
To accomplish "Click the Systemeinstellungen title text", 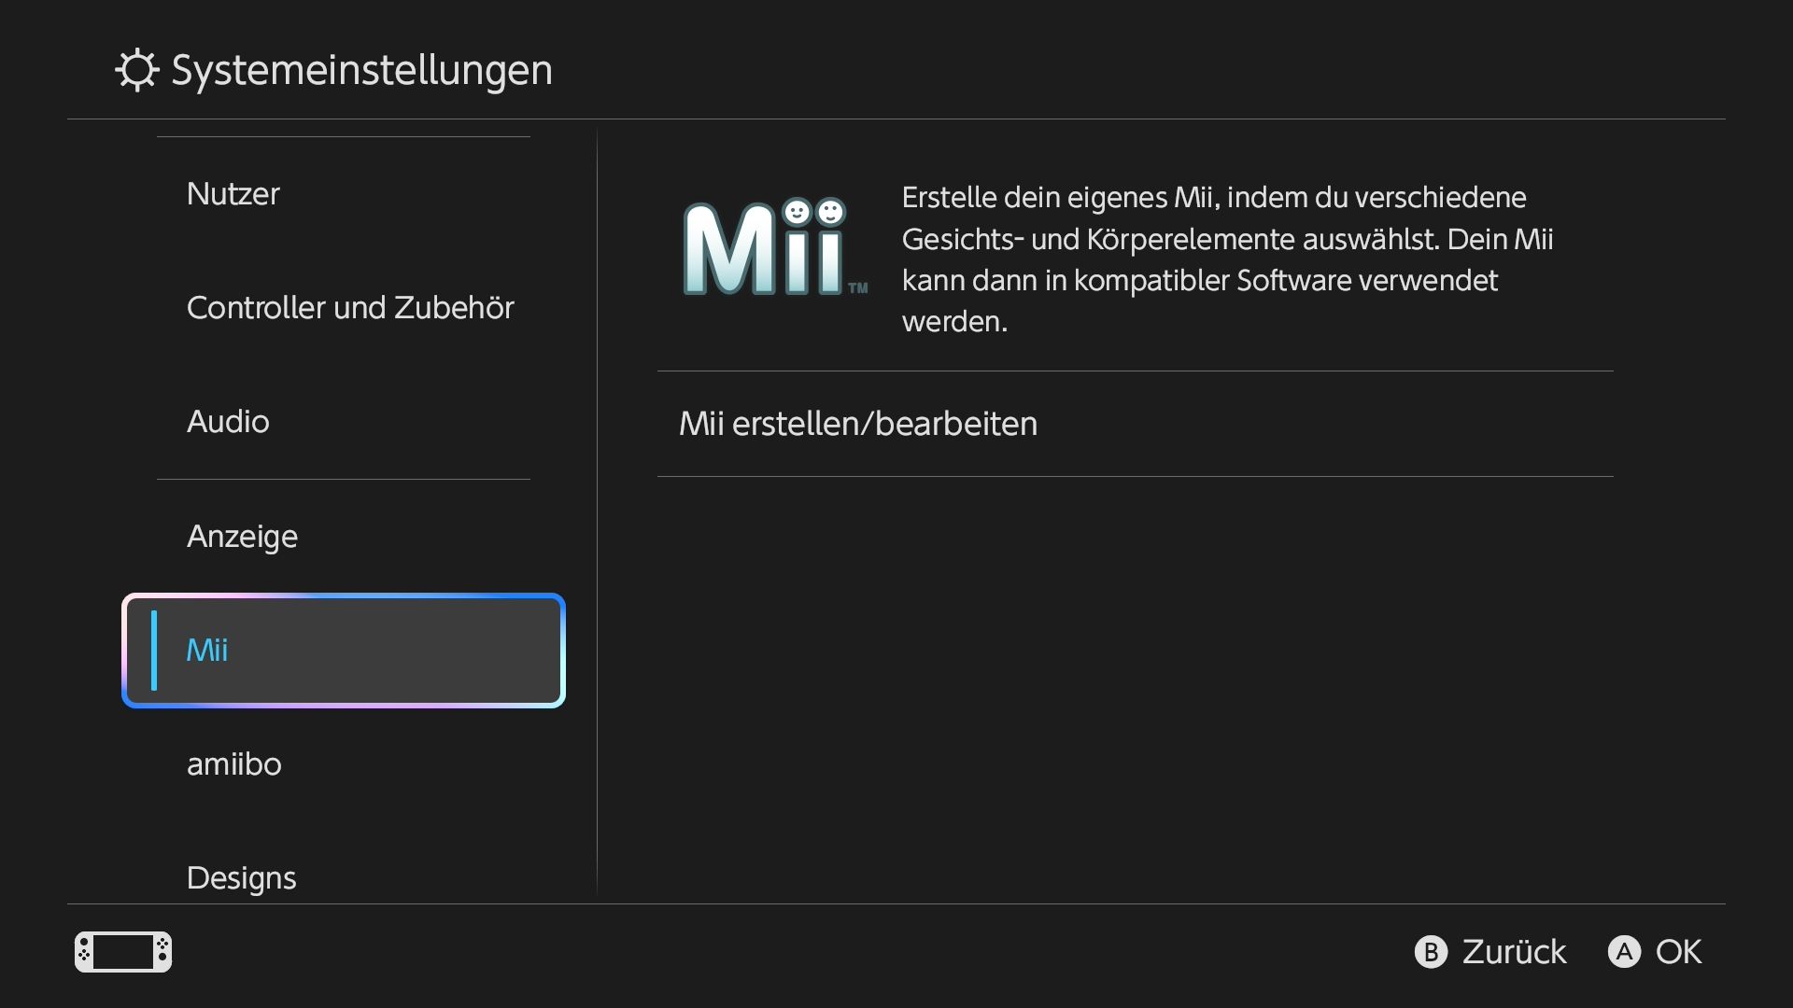I will (362, 71).
